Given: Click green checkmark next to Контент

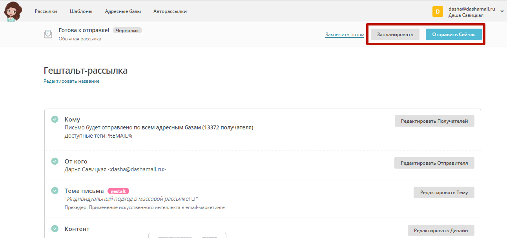Looking at the screenshot, I should tap(55, 229).
